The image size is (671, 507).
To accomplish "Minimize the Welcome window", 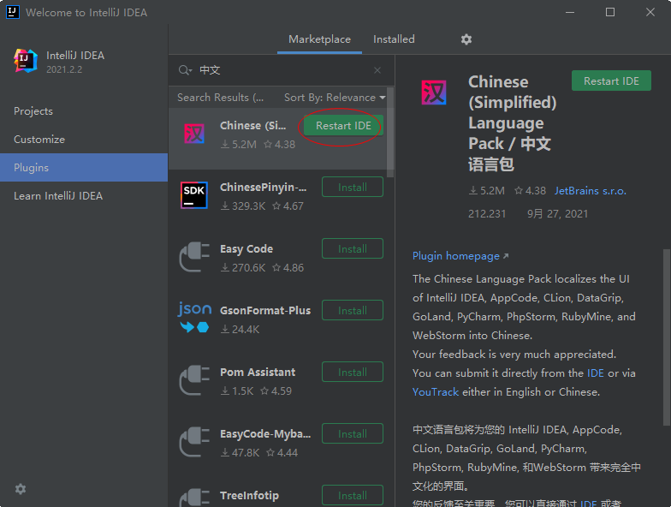I will point(570,12).
